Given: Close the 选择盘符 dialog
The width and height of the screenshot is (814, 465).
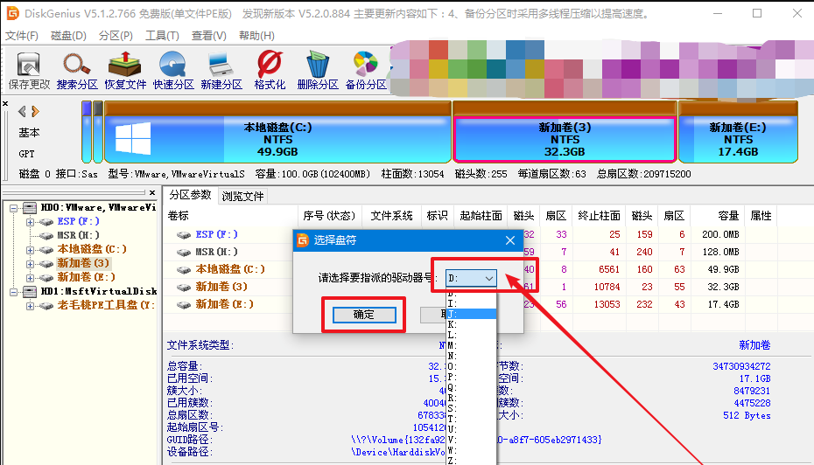Looking at the screenshot, I should tap(510, 239).
